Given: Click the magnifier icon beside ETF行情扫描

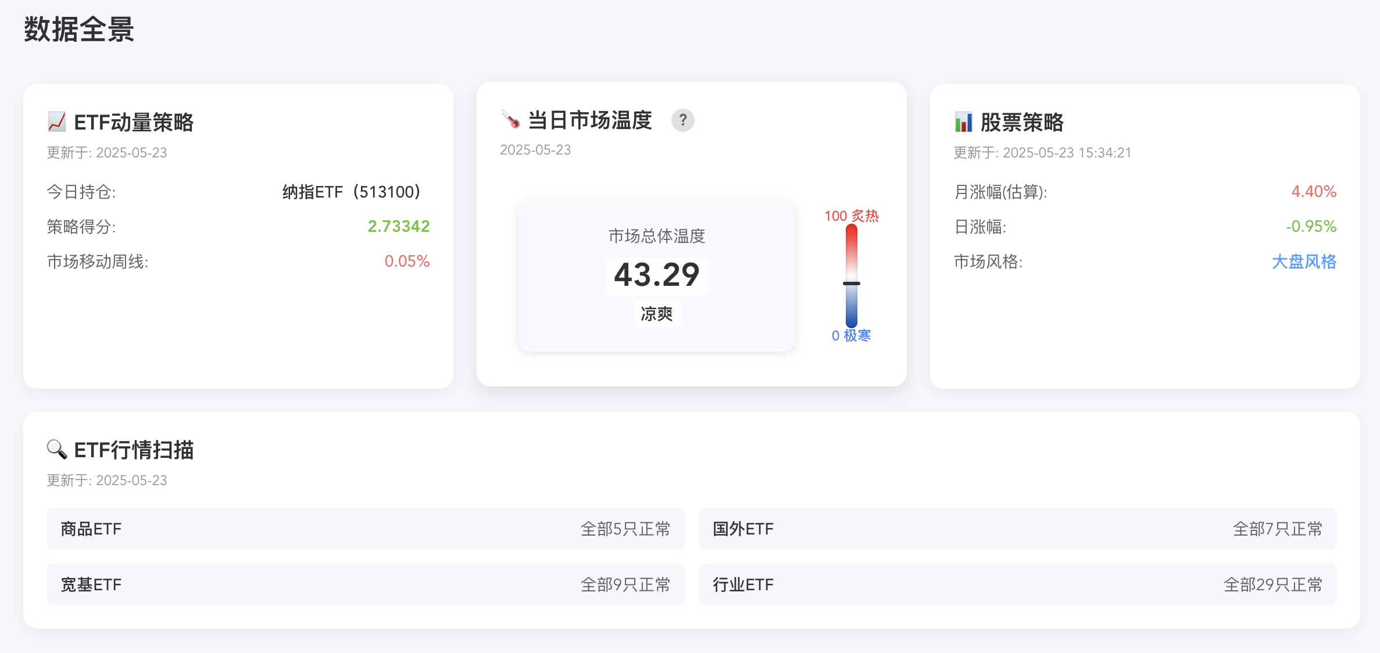Looking at the screenshot, I should [56, 449].
